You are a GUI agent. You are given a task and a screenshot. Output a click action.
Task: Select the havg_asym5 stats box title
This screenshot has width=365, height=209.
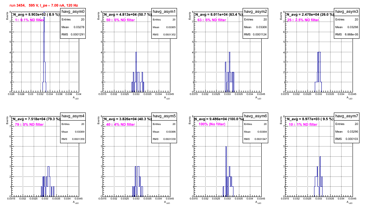164,116
